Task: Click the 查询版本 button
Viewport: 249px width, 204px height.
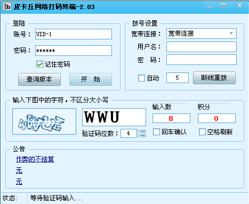Action: click(x=39, y=79)
